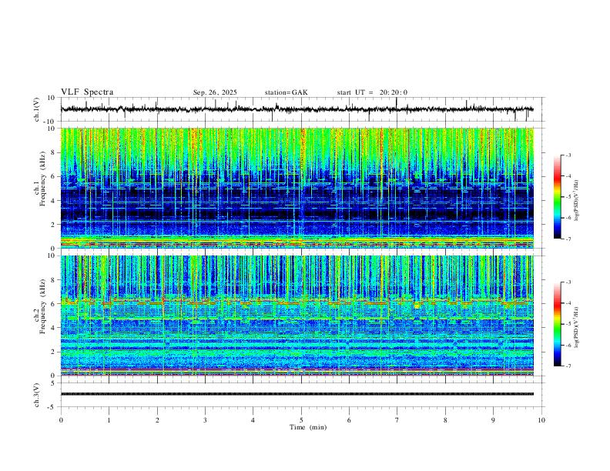Click the "-7" label on ch.2 color bar
Viewport: 610px width, 471px height.
coord(568,366)
